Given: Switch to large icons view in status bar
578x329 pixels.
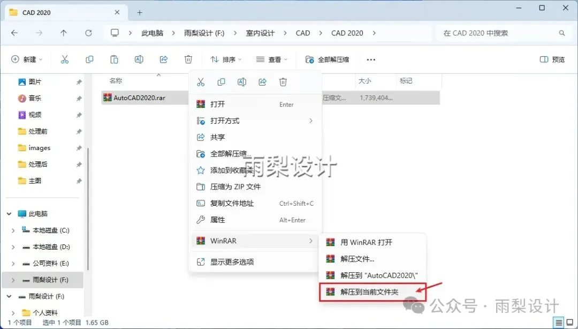Looking at the screenshot, I should 570,323.
